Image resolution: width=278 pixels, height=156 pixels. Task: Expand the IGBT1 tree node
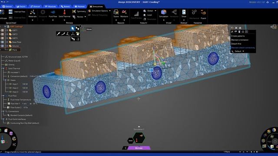7,30
